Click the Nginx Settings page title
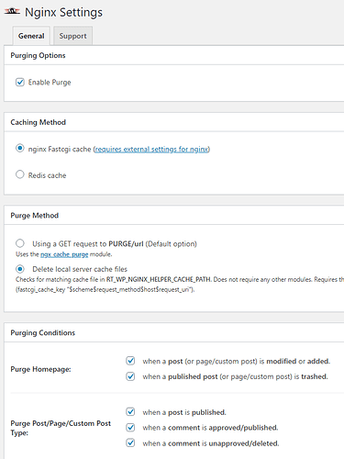 pyautogui.click(x=63, y=12)
